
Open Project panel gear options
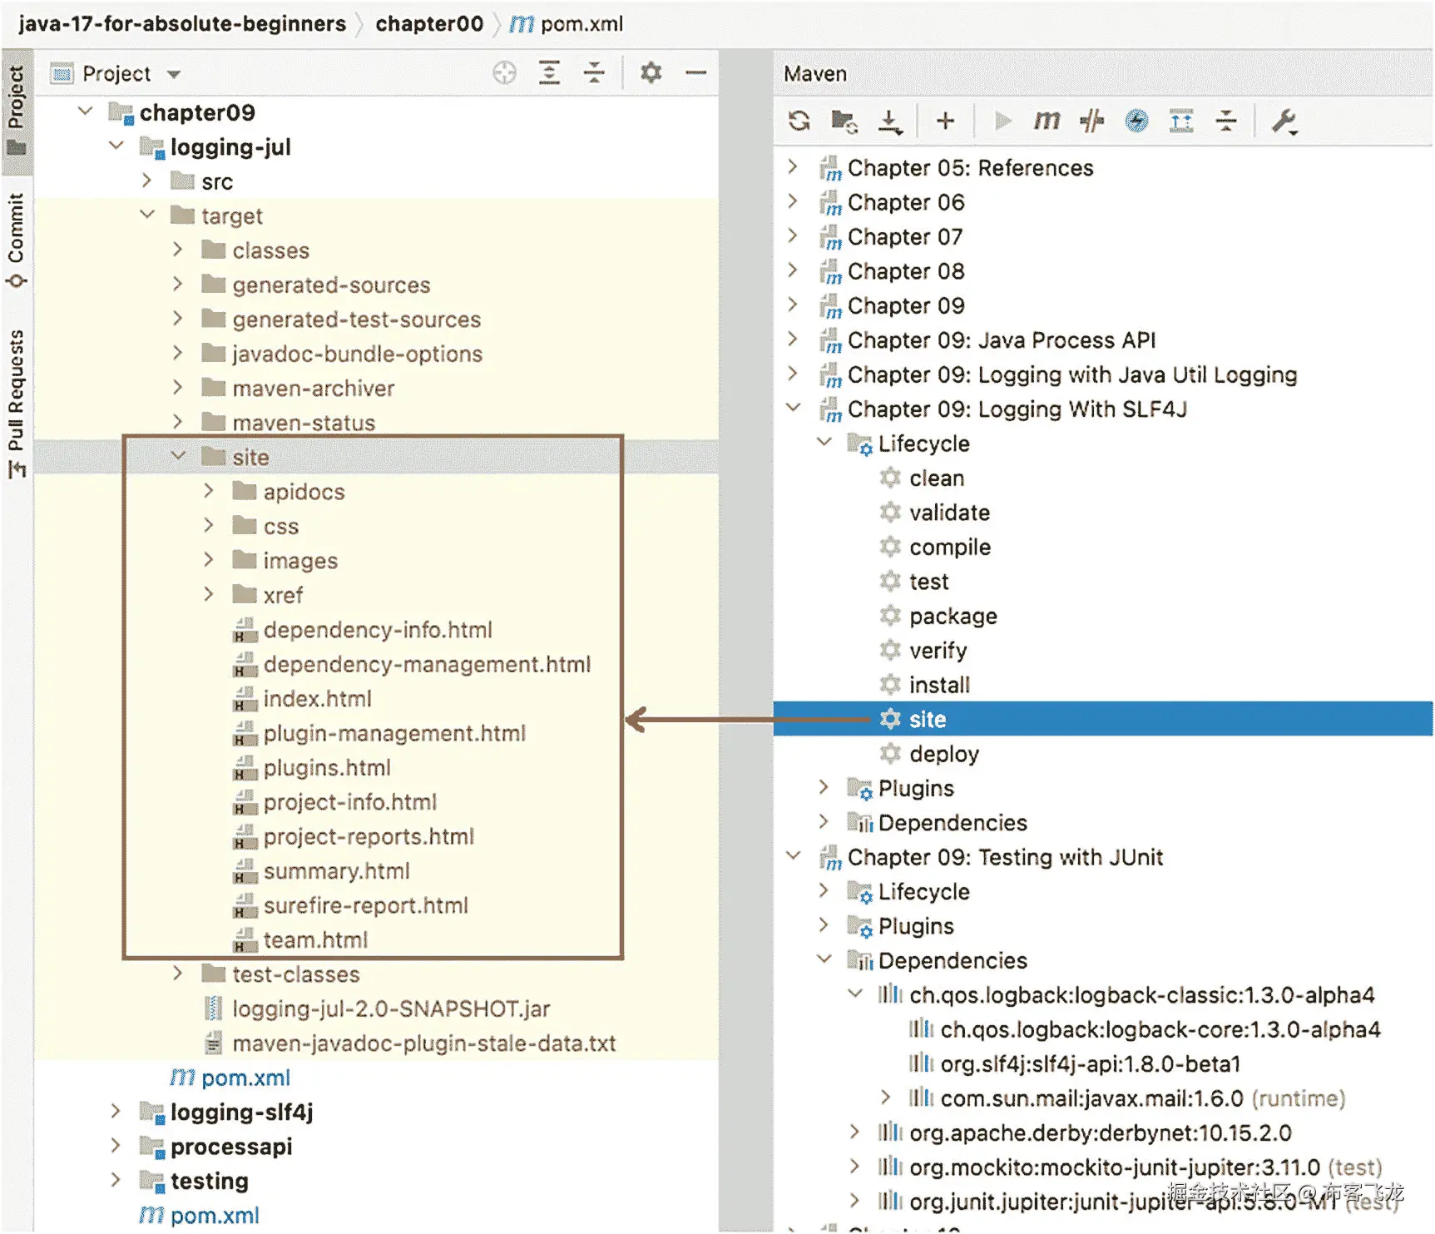pos(651,73)
